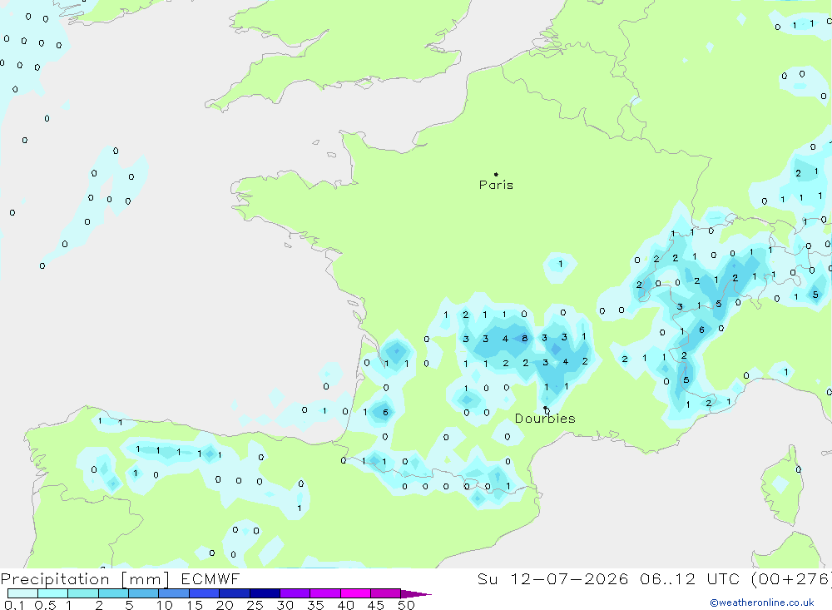Click the '50' legend scale label
This screenshot has height=610, width=832.
[x=406, y=605]
